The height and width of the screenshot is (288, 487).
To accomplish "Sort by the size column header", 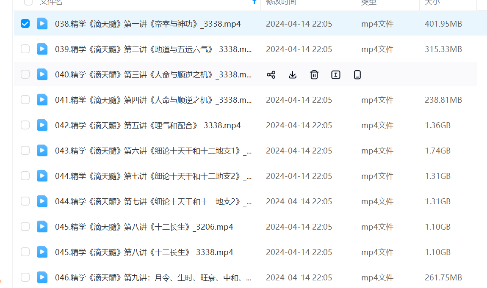I will click(x=432, y=2).
